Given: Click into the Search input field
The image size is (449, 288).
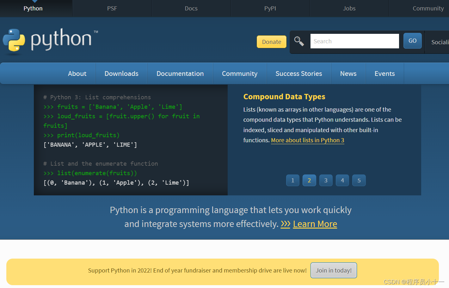Looking at the screenshot, I should [x=354, y=41].
